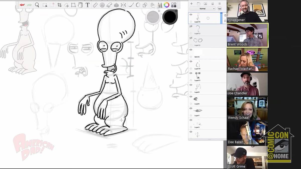Screen dimensions: 301x169
Task: Open the Brush Library pencils icon
Action: coord(159,5)
